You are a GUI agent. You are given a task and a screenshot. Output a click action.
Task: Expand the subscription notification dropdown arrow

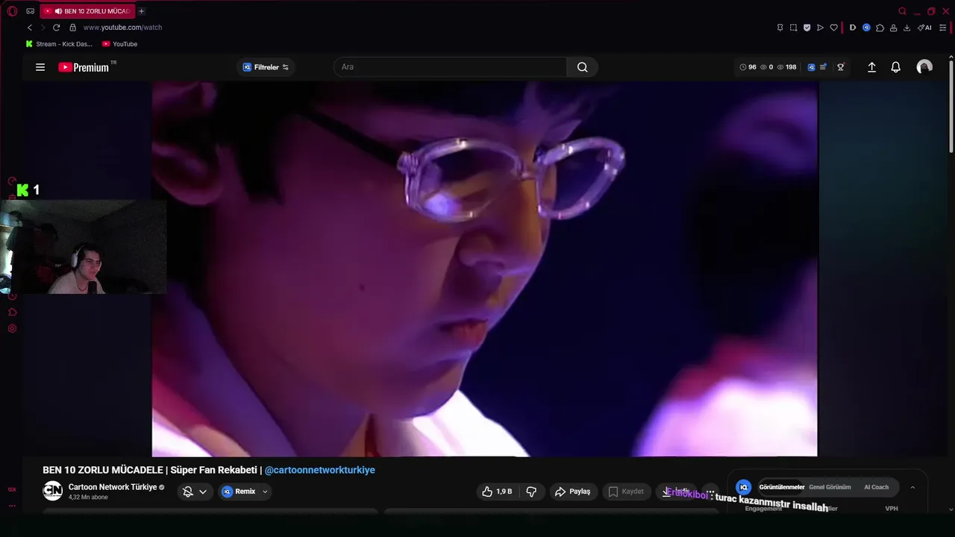point(202,492)
